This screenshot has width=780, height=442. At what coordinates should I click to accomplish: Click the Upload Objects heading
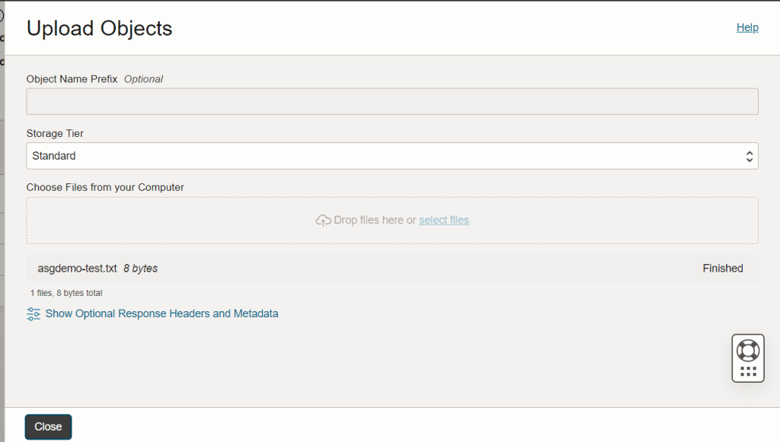(x=100, y=29)
